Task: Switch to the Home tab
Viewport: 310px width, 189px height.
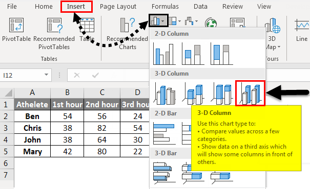Action: point(44,7)
